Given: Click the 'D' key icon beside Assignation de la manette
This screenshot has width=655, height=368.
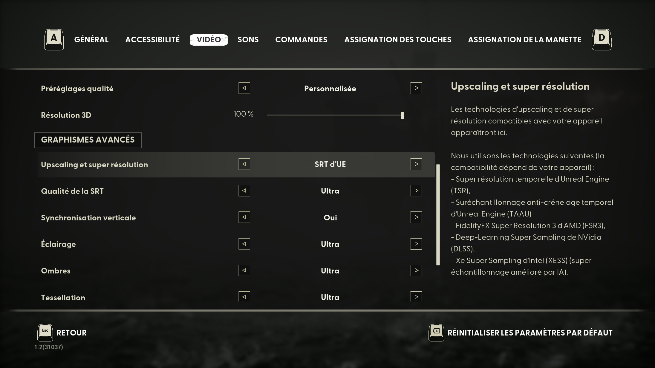Looking at the screenshot, I should coord(602,40).
